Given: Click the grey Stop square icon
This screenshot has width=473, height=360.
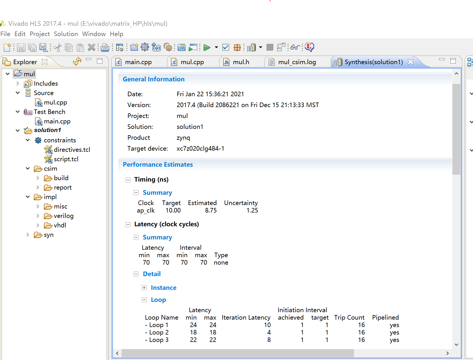Looking at the screenshot, I should [x=270, y=47].
